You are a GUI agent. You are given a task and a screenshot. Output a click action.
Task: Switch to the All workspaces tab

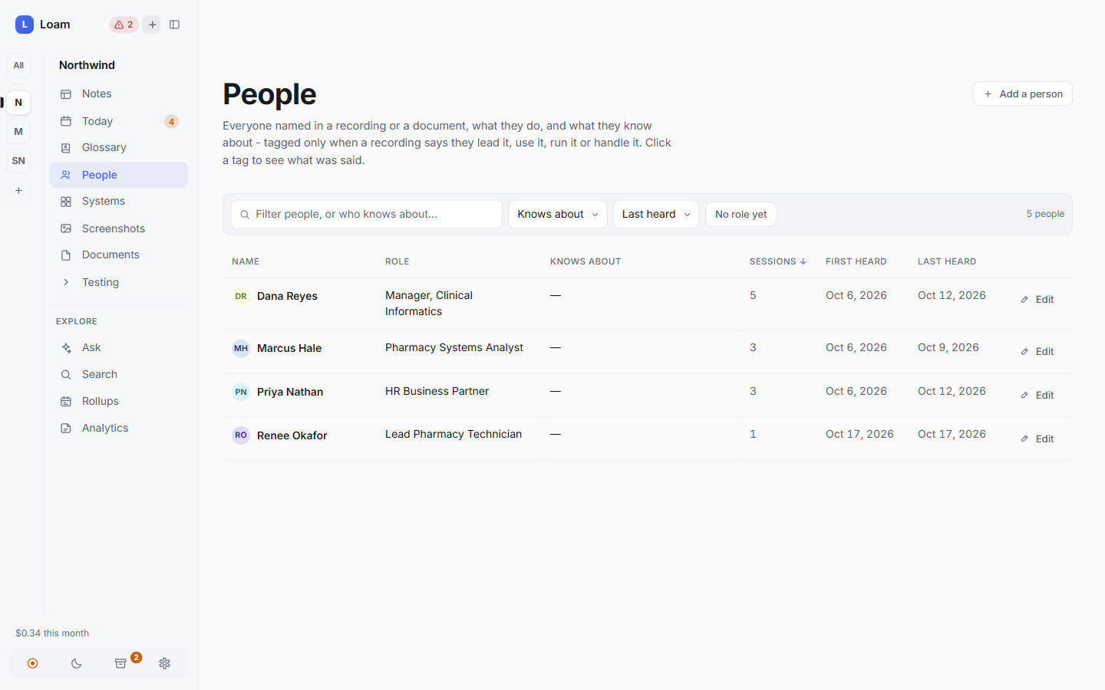(x=18, y=66)
